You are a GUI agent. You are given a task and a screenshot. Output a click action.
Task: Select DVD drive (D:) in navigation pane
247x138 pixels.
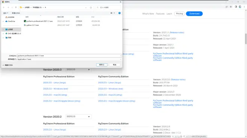[13, 33]
